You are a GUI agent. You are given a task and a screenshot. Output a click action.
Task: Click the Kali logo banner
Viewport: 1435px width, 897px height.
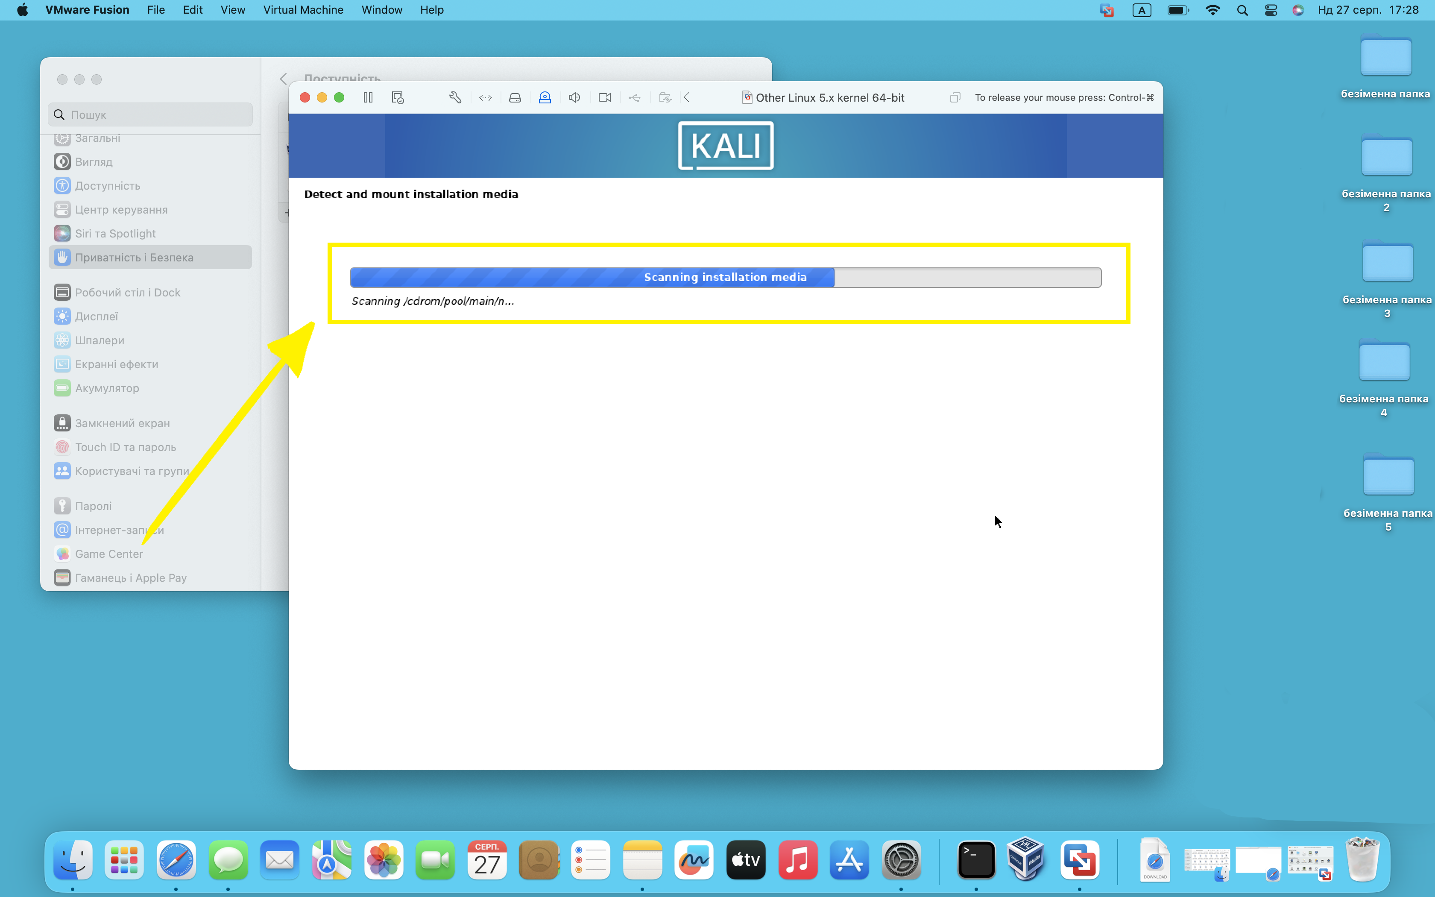pyautogui.click(x=726, y=145)
